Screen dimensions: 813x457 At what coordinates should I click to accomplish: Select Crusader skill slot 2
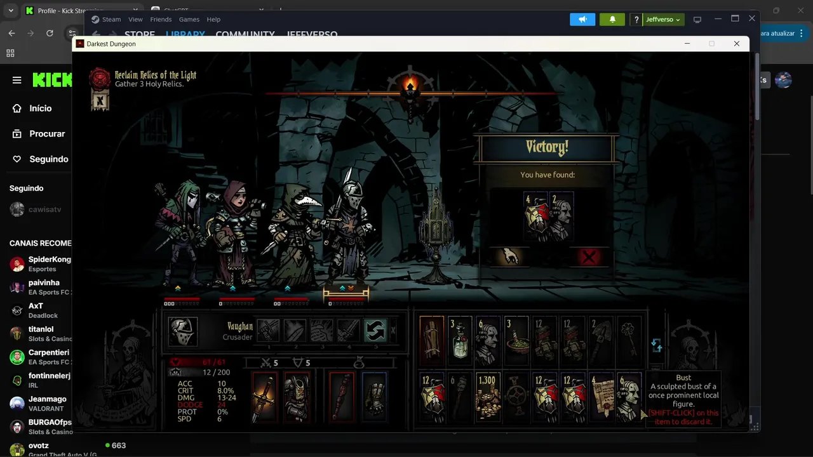[x=295, y=330]
